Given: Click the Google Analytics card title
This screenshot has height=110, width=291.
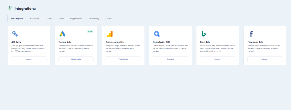Looking at the screenshot, I should pos(115,42).
